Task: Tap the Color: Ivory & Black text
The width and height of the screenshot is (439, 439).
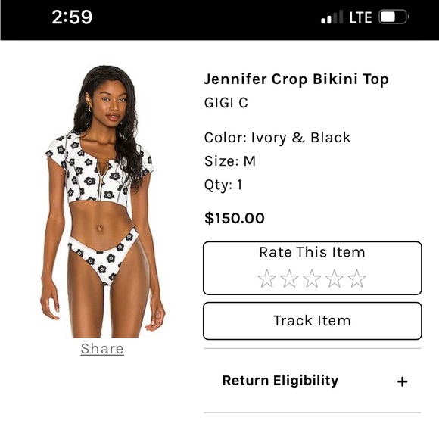Action: tap(278, 138)
